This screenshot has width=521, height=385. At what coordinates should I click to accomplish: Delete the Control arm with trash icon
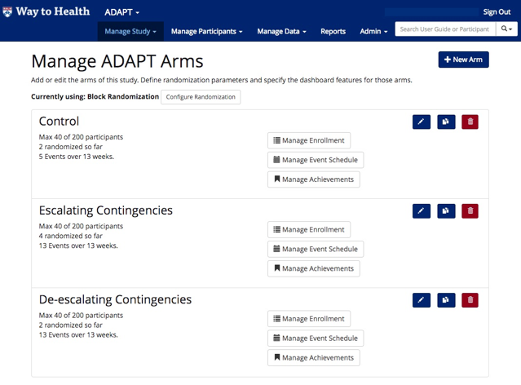coord(470,122)
